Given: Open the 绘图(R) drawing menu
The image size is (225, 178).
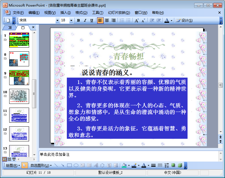Looking at the screenshot, I should [13, 166].
